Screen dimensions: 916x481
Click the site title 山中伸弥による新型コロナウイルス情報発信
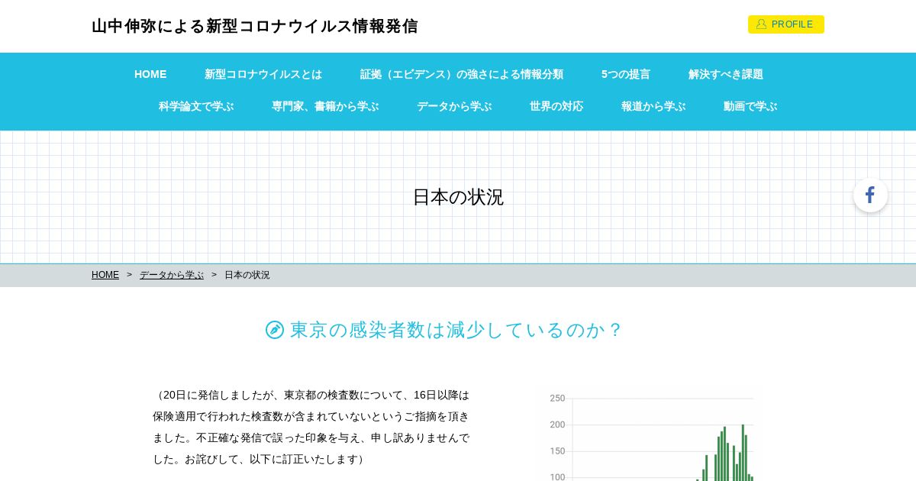(255, 26)
